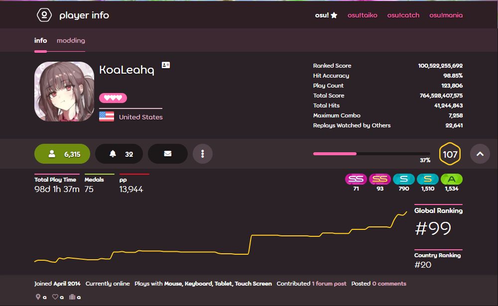Switch to the osu!mania game mode
Screen dimensions: 498x306
pos(446,15)
